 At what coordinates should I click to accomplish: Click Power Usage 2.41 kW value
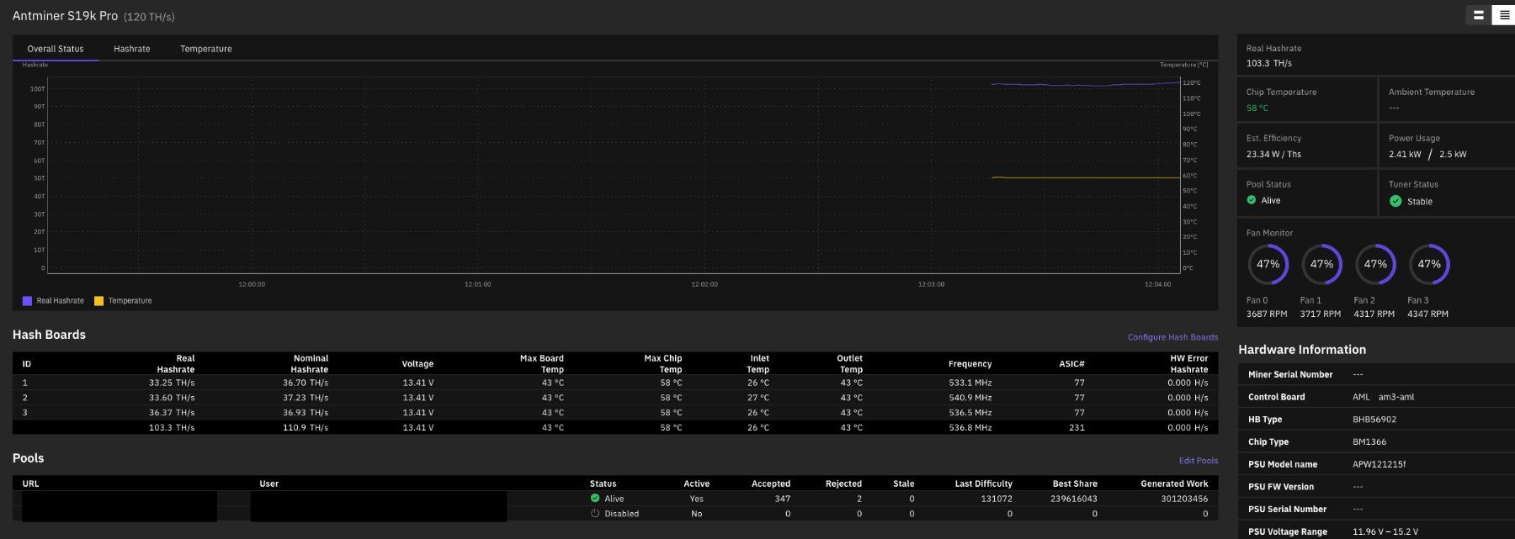pos(1405,155)
